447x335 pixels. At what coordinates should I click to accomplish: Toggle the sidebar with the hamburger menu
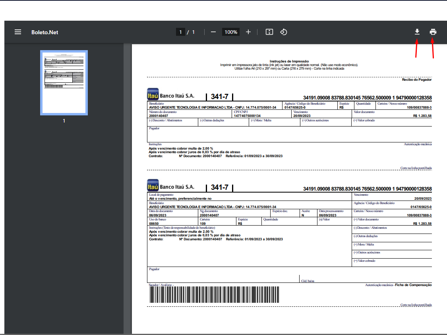(x=18, y=32)
